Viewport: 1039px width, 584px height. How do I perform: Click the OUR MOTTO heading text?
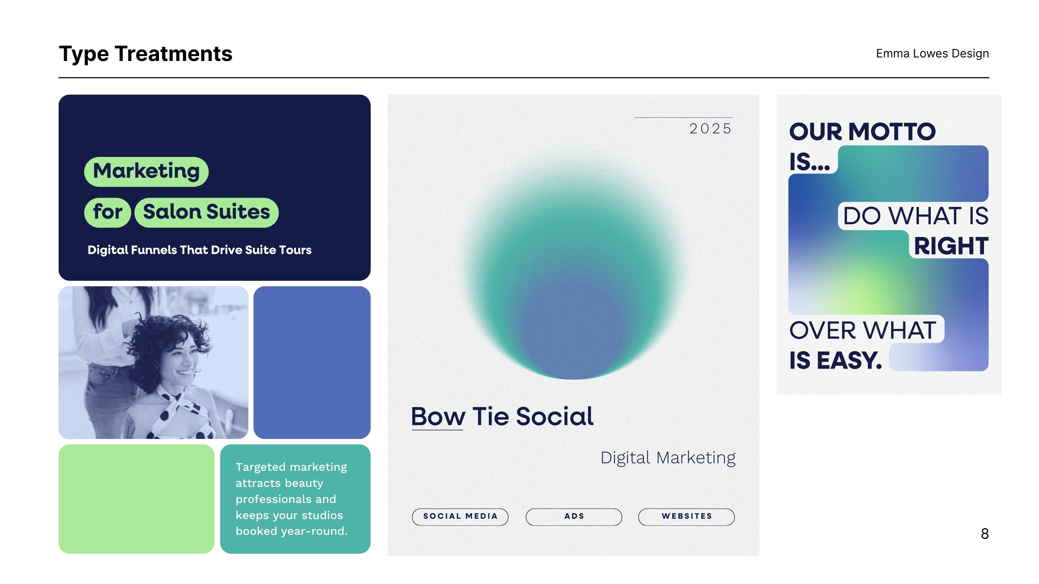click(x=862, y=132)
